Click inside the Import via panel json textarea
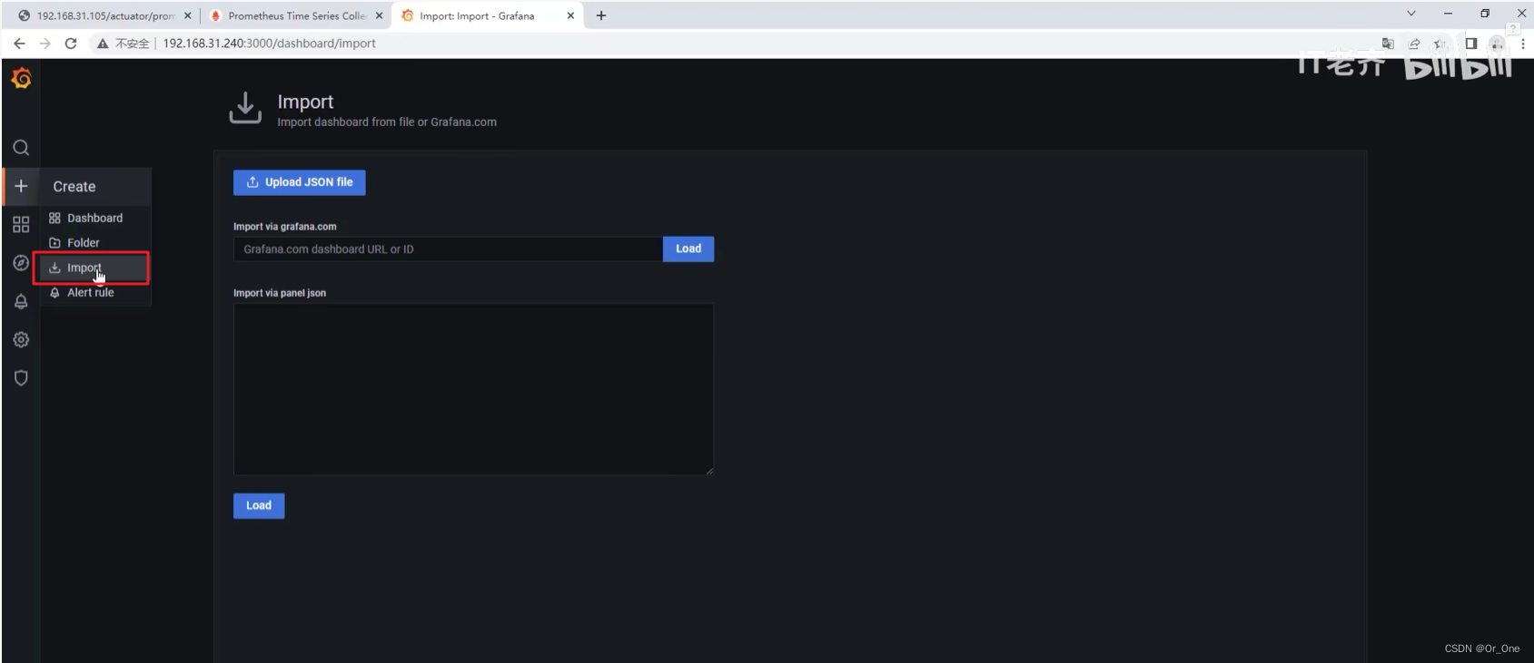Viewport: 1534px width, 663px height. (x=473, y=389)
